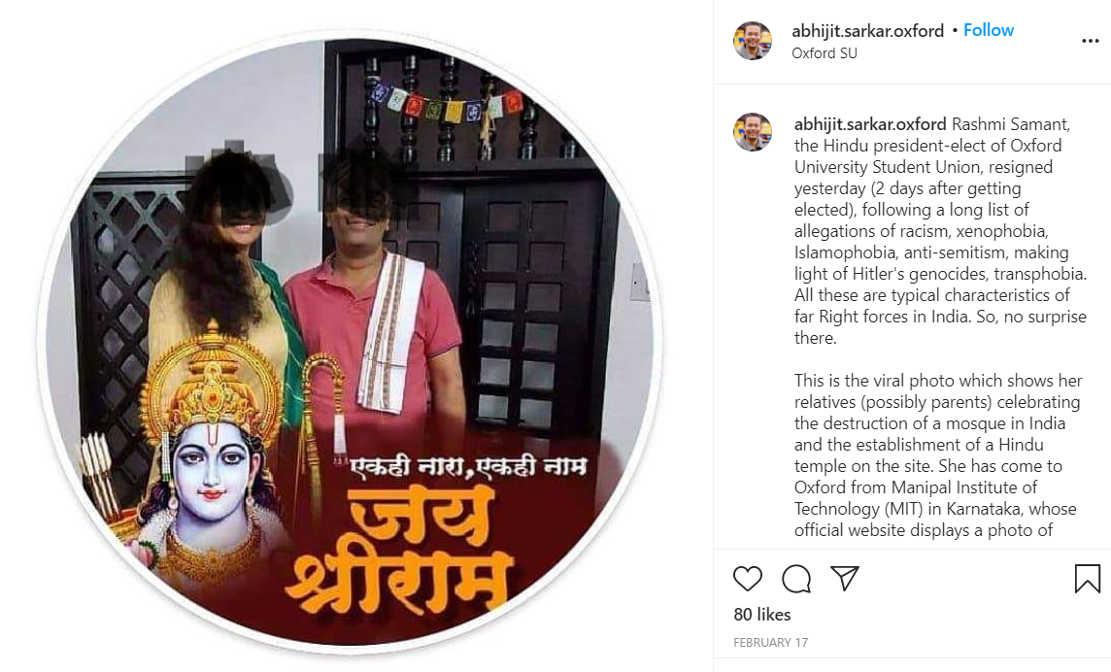This screenshot has height=672, width=1111.
Task: Save the post with the bookmark icon
Action: coord(1087,579)
